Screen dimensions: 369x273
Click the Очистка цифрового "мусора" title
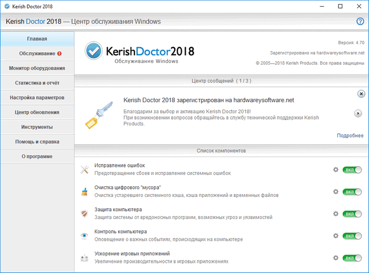click(128, 187)
